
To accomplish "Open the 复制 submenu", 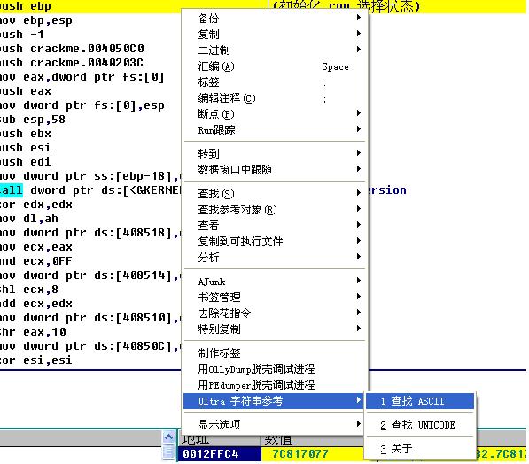I will [275, 34].
